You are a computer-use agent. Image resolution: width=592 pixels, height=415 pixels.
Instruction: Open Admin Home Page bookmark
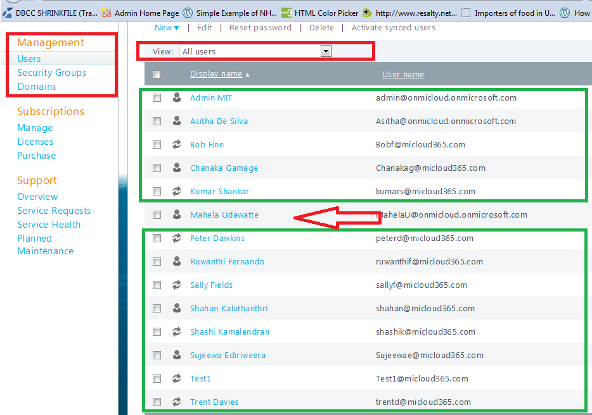click(x=140, y=13)
